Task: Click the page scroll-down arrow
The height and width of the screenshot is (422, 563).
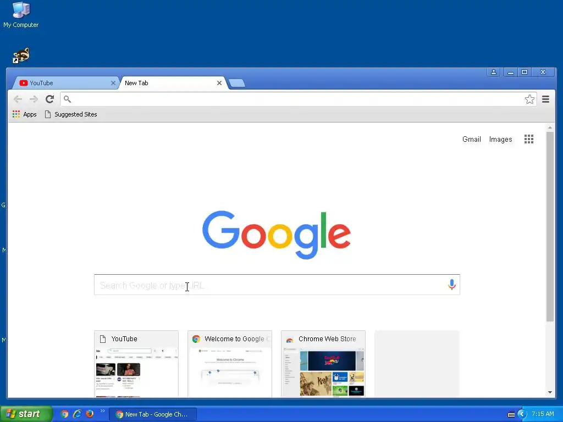Action: (x=550, y=392)
